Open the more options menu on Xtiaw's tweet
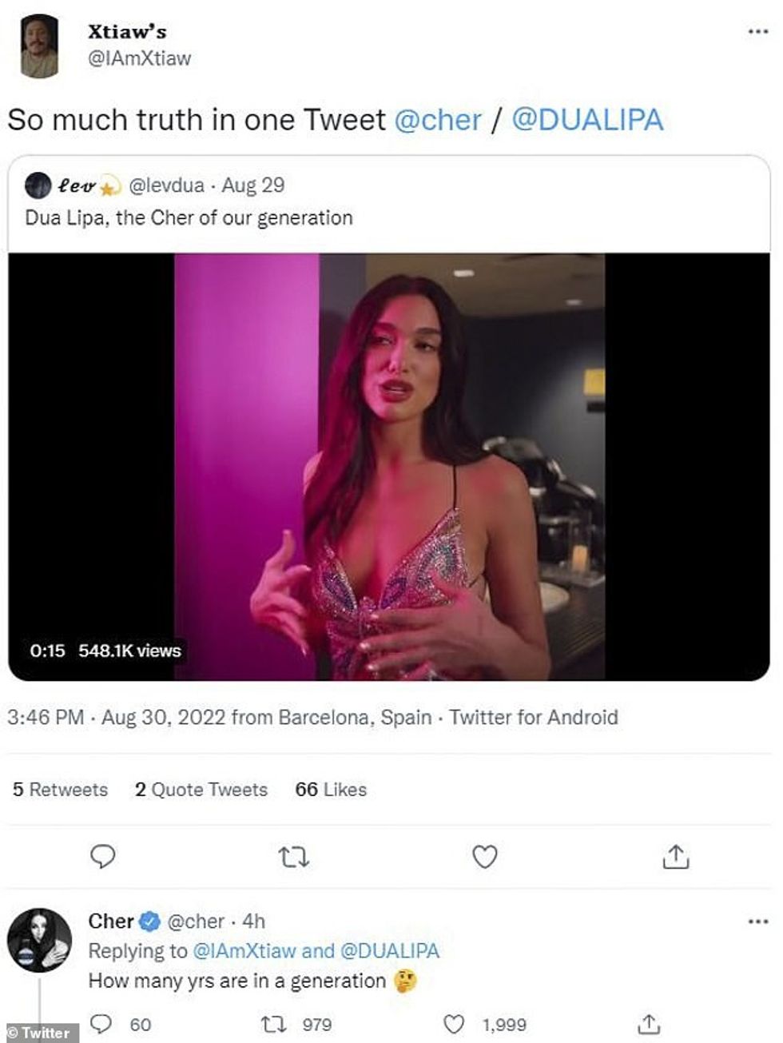Screen dimensions: 783x1043 tap(759, 30)
